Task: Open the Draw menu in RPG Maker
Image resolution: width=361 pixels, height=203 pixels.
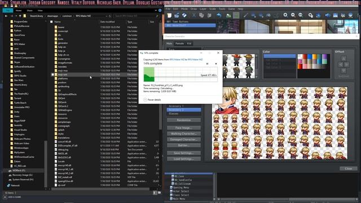Action: click(x=193, y=9)
